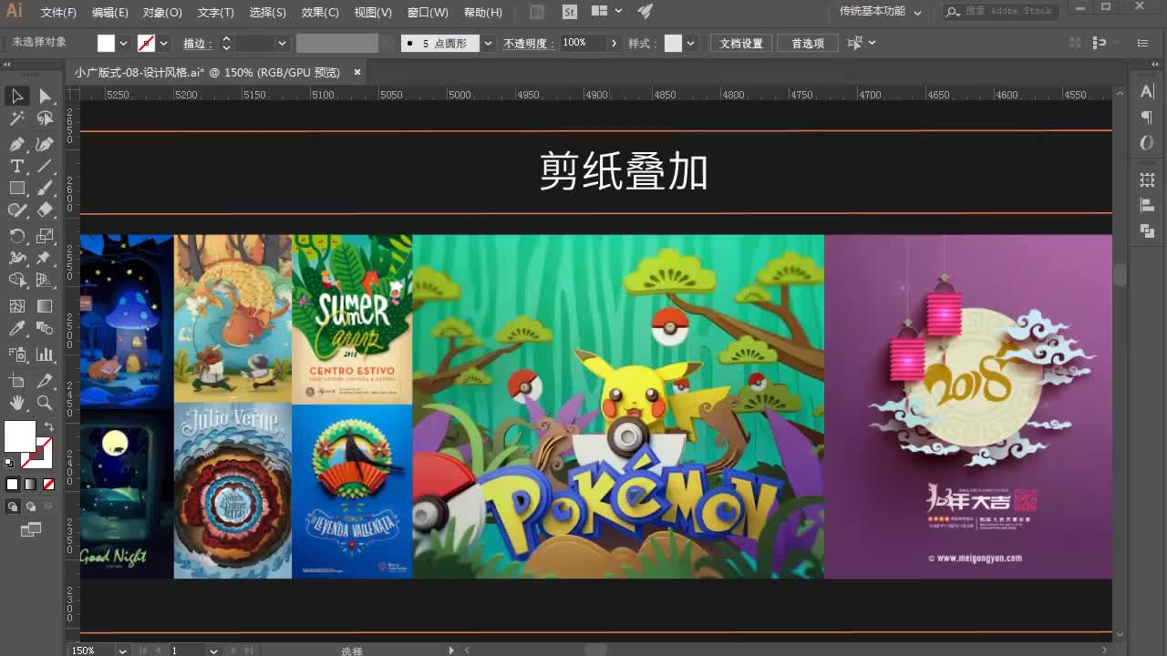Select the Scale tool
Viewport: 1167px width, 656px height.
click(x=45, y=236)
